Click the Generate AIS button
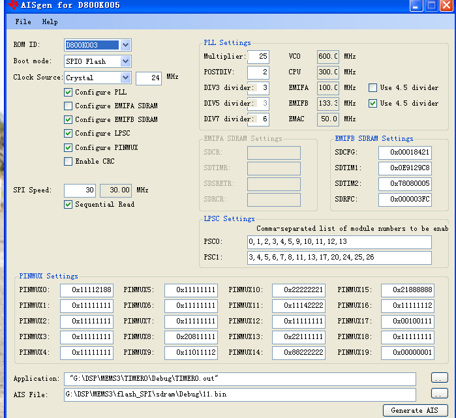 click(415, 410)
